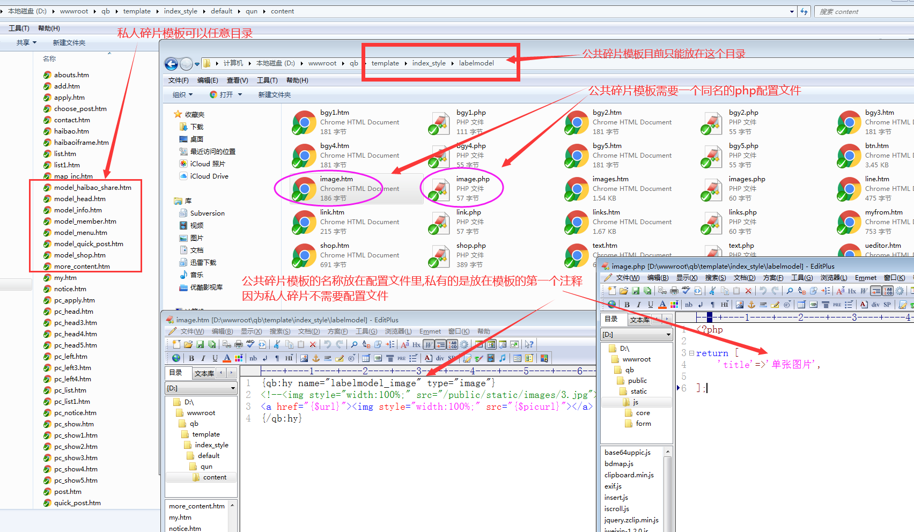Click Find magnifier icon in image.htm EditPlus
914x532 pixels.
354,344
